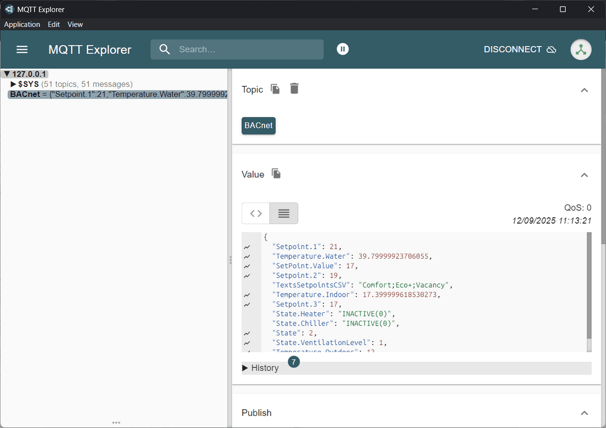
Task: Click the History count badge 7
Action: (293, 362)
